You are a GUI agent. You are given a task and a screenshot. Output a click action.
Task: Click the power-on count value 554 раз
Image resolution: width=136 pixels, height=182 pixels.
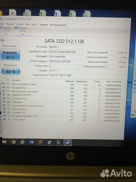[x=117, y=62]
